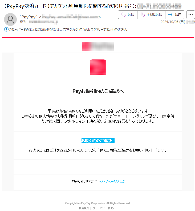Click the highlighted お取引目的のご確認へ link
195x211 pixels.
pos(98,141)
